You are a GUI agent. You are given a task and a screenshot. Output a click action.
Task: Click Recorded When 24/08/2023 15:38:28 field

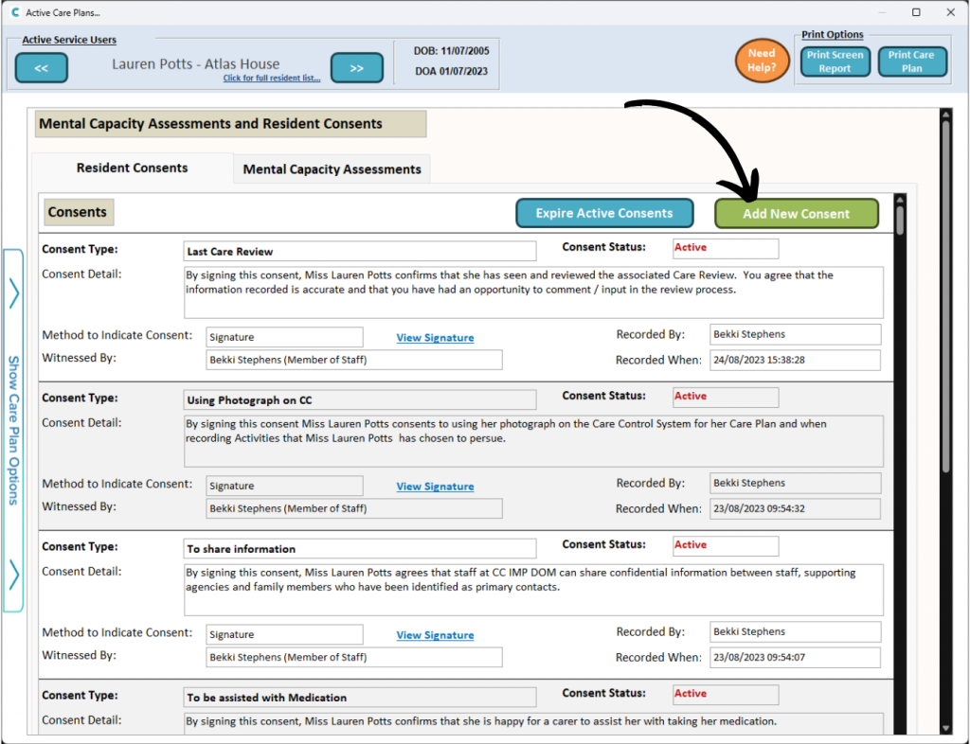pyautogui.click(x=795, y=361)
